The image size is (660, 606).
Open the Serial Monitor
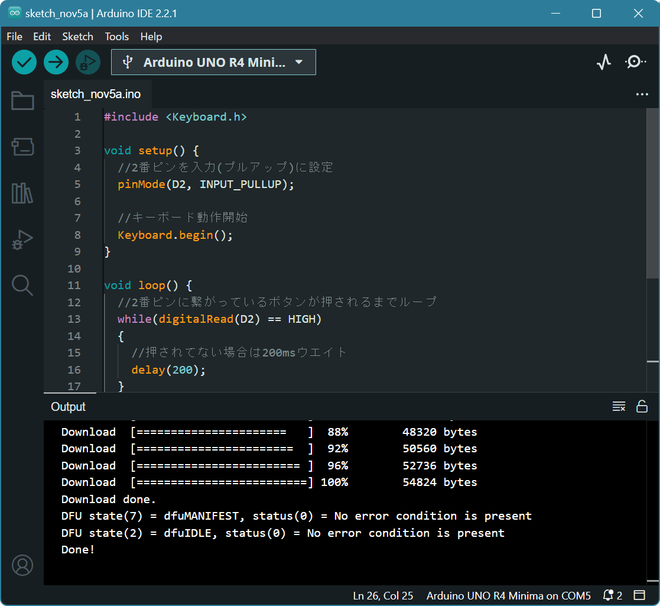(x=635, y=62)
